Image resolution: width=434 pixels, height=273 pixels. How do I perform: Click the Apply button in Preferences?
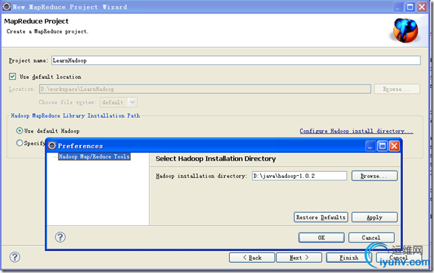[375, 217]
